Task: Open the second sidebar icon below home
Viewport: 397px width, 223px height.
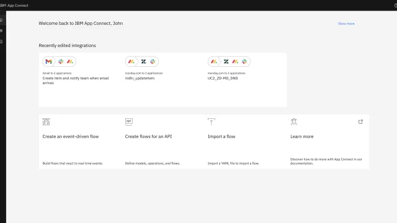Action: tap(1, 30)
